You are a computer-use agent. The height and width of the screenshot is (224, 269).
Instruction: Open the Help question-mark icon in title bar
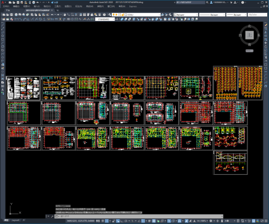(x=242, y=2)
